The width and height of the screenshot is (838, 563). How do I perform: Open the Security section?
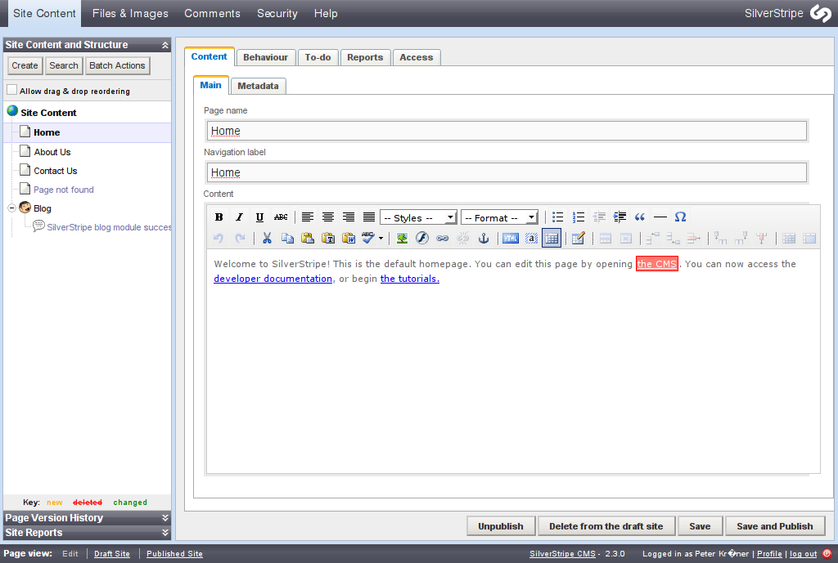(x=277, y=13)
